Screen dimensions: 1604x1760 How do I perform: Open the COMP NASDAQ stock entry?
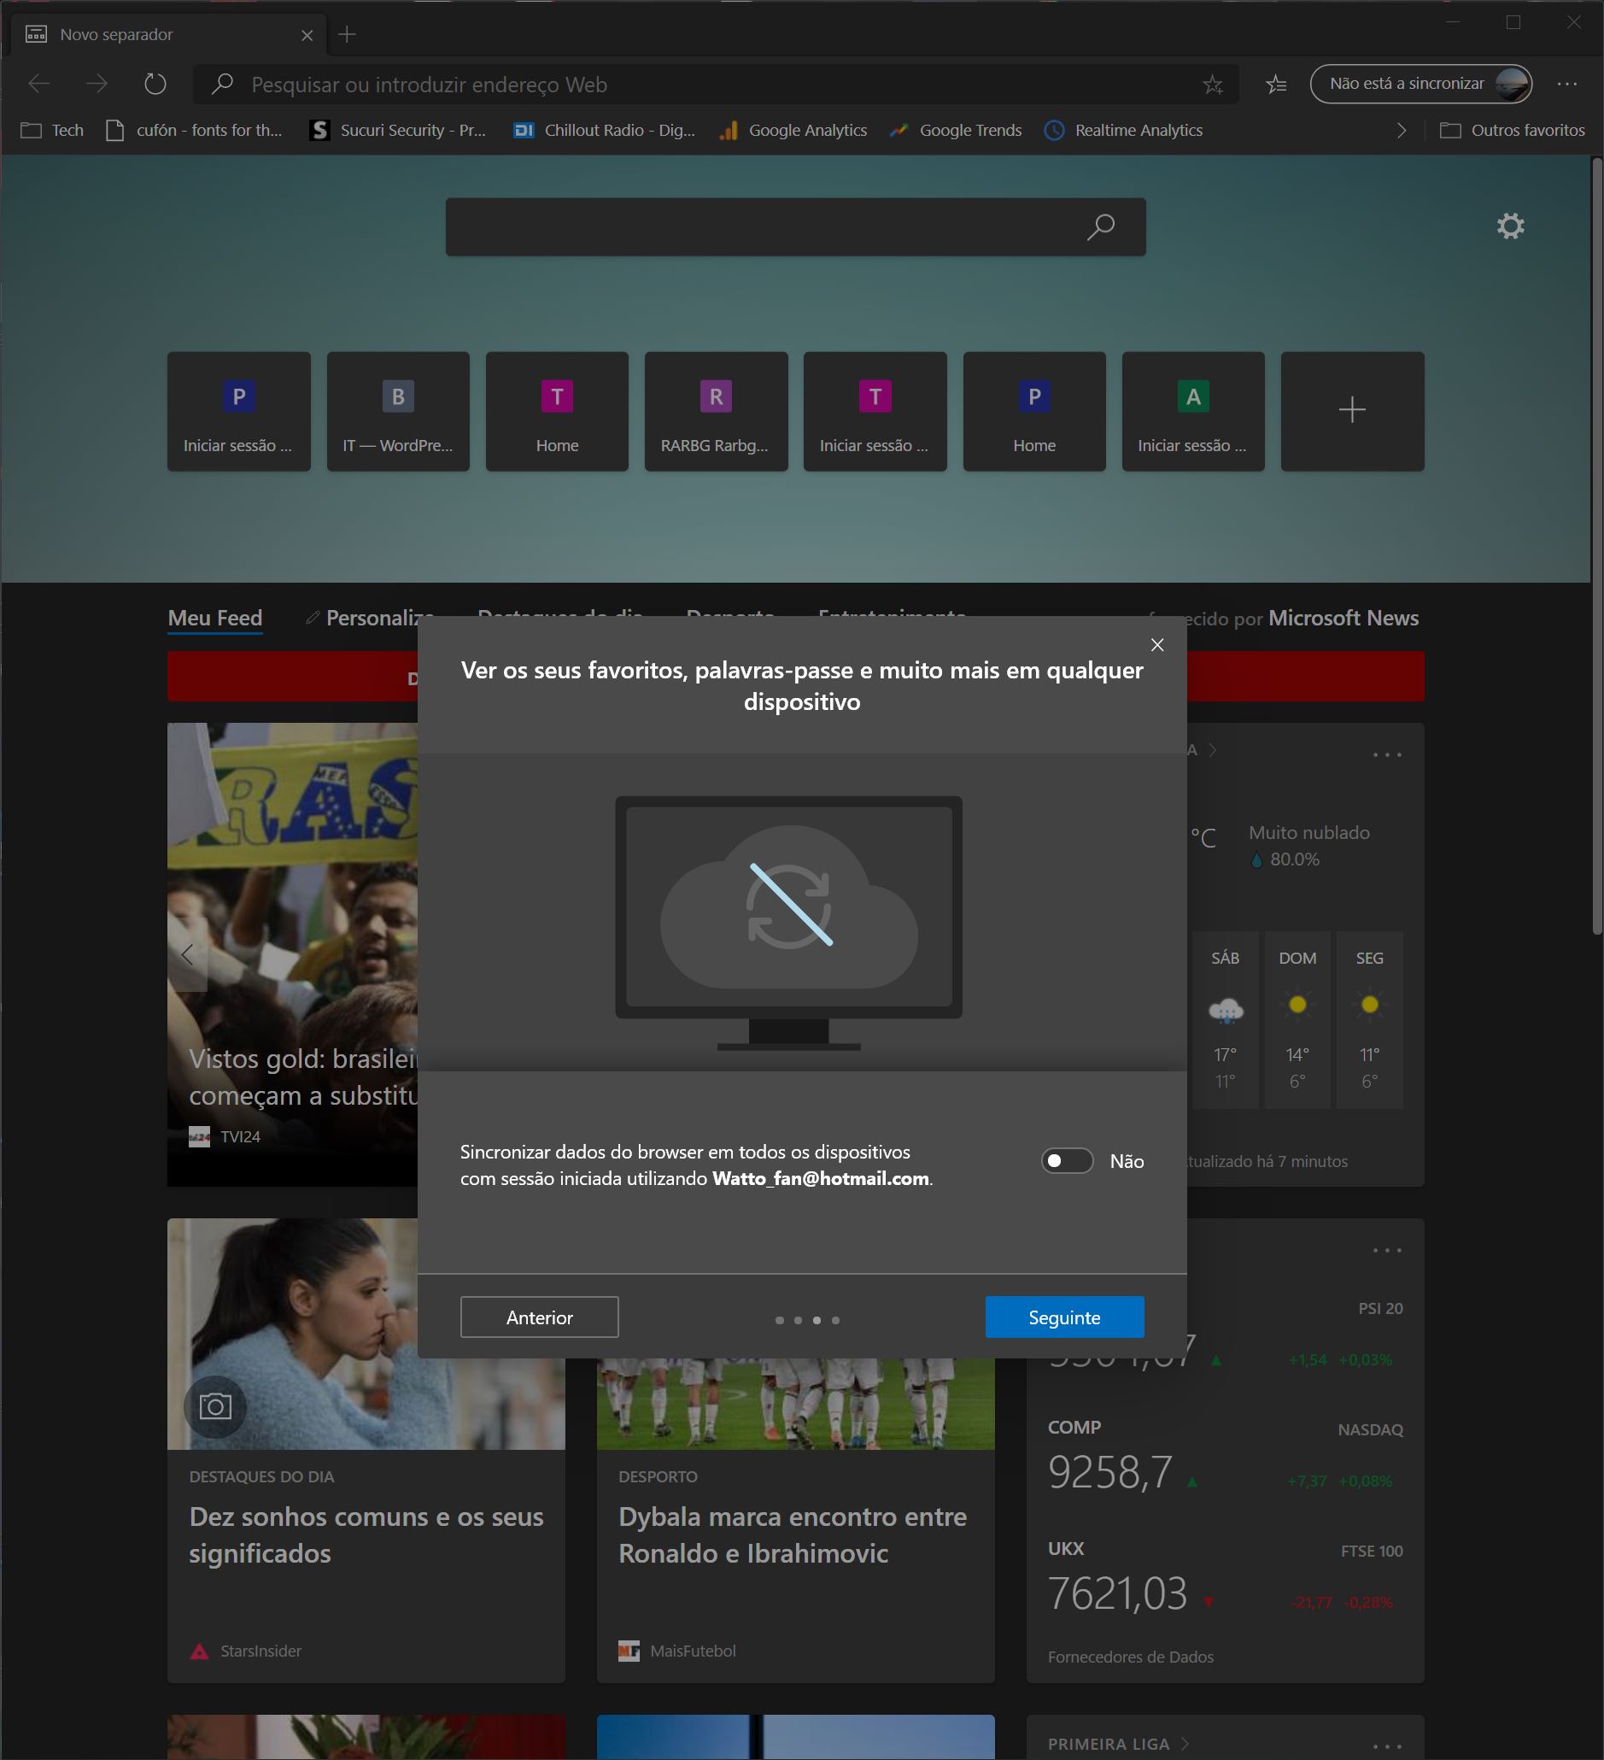pos(1226,1456)
